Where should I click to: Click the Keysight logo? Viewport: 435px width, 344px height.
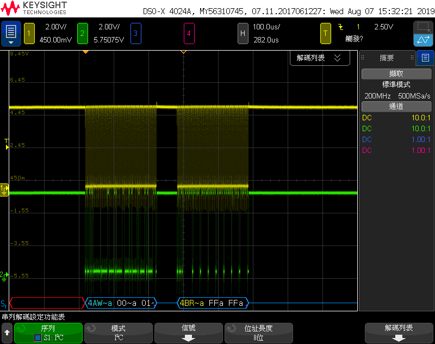click(x=34, y=8)
